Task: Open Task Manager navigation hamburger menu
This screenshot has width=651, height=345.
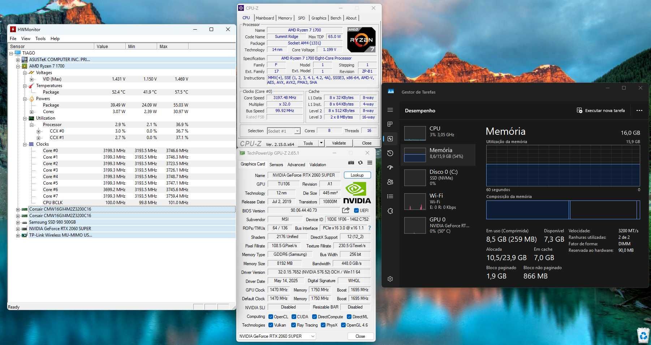Action: click(390, 110)
